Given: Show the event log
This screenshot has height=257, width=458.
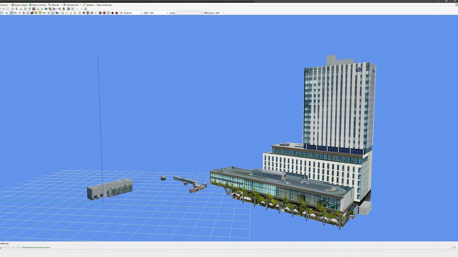Looking at the screenshot, I should (104, 5).
